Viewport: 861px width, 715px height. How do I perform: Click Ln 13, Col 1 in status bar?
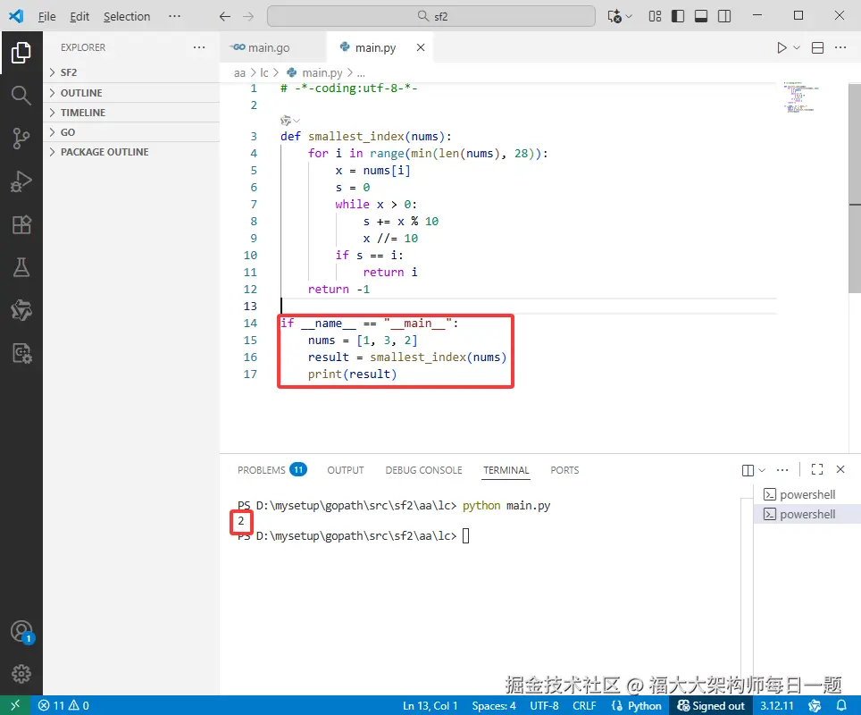tap(430, 706)
